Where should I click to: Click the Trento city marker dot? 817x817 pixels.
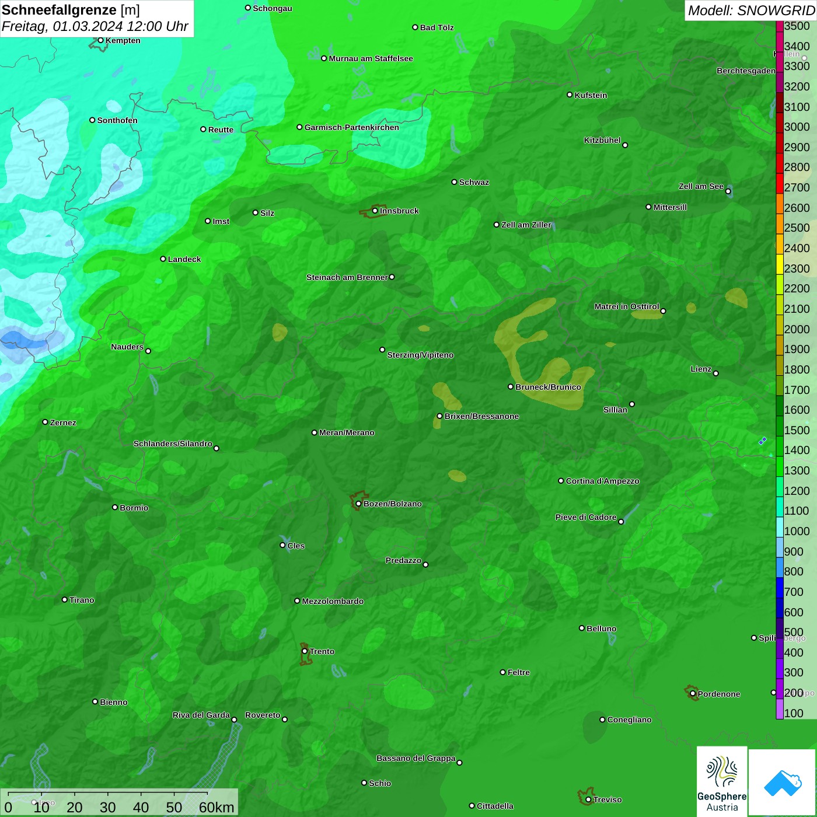tap(305, 651)
